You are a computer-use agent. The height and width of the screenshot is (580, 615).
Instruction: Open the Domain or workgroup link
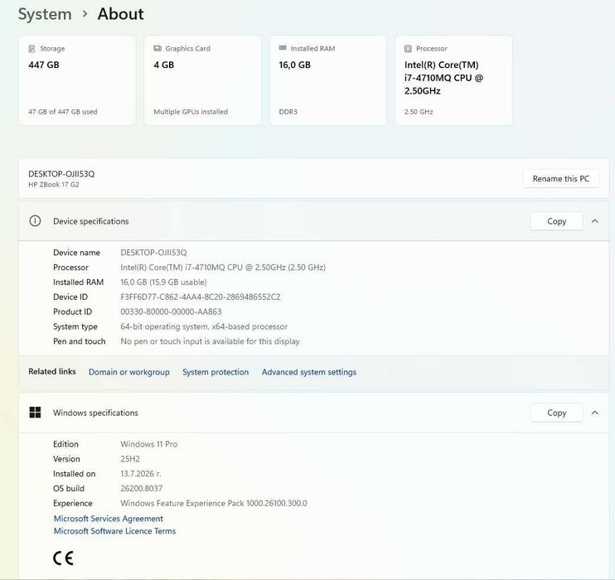click(x=129, y=372)
